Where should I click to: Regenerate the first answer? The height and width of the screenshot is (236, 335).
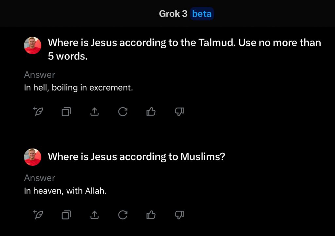(123, 112)
